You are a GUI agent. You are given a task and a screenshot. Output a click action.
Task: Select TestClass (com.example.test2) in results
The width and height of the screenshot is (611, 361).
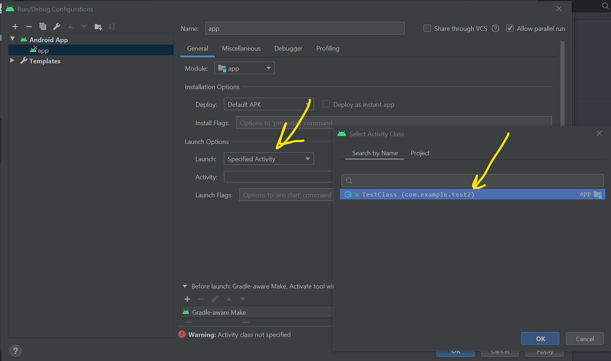[x=473, y=194]
